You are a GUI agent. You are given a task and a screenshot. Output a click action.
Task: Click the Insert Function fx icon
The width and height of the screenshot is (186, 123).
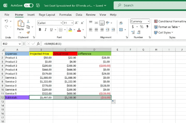point(38,44)
